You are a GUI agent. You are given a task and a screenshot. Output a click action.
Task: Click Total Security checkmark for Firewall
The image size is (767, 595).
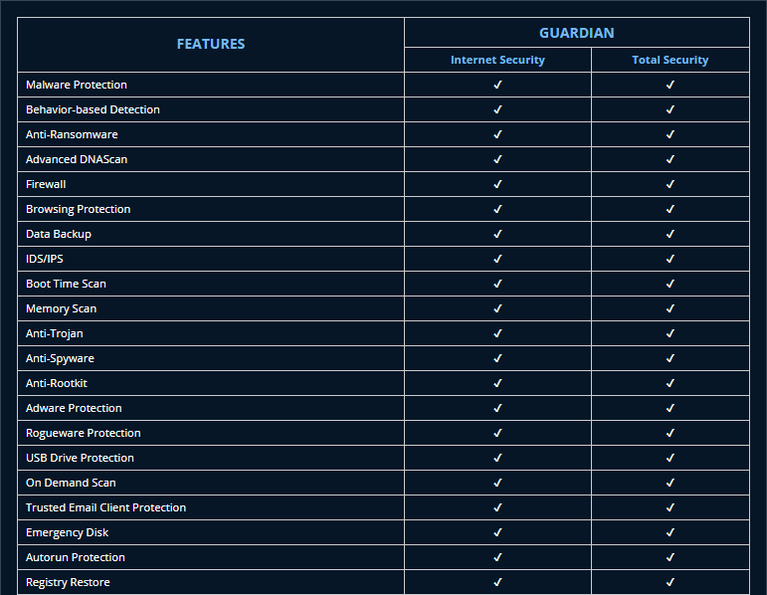671,184
